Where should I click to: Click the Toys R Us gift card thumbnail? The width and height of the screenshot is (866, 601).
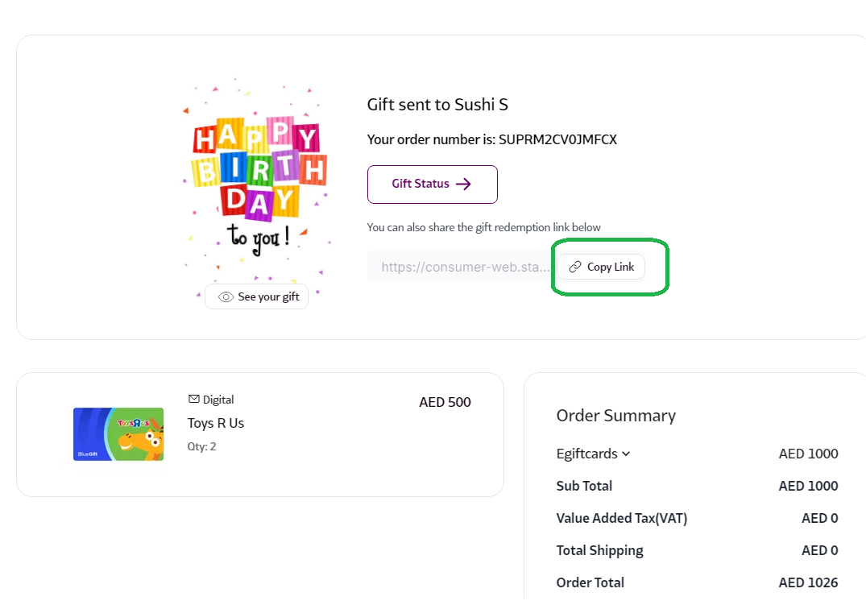point(118,434)
